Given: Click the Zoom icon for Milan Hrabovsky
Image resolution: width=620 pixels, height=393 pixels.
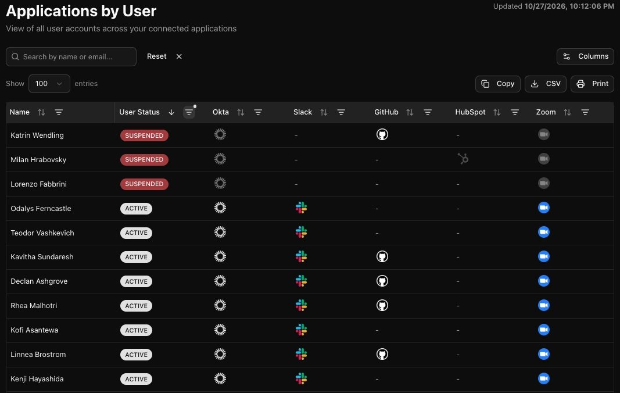Looking at the screenshot, I should point(544,159).
